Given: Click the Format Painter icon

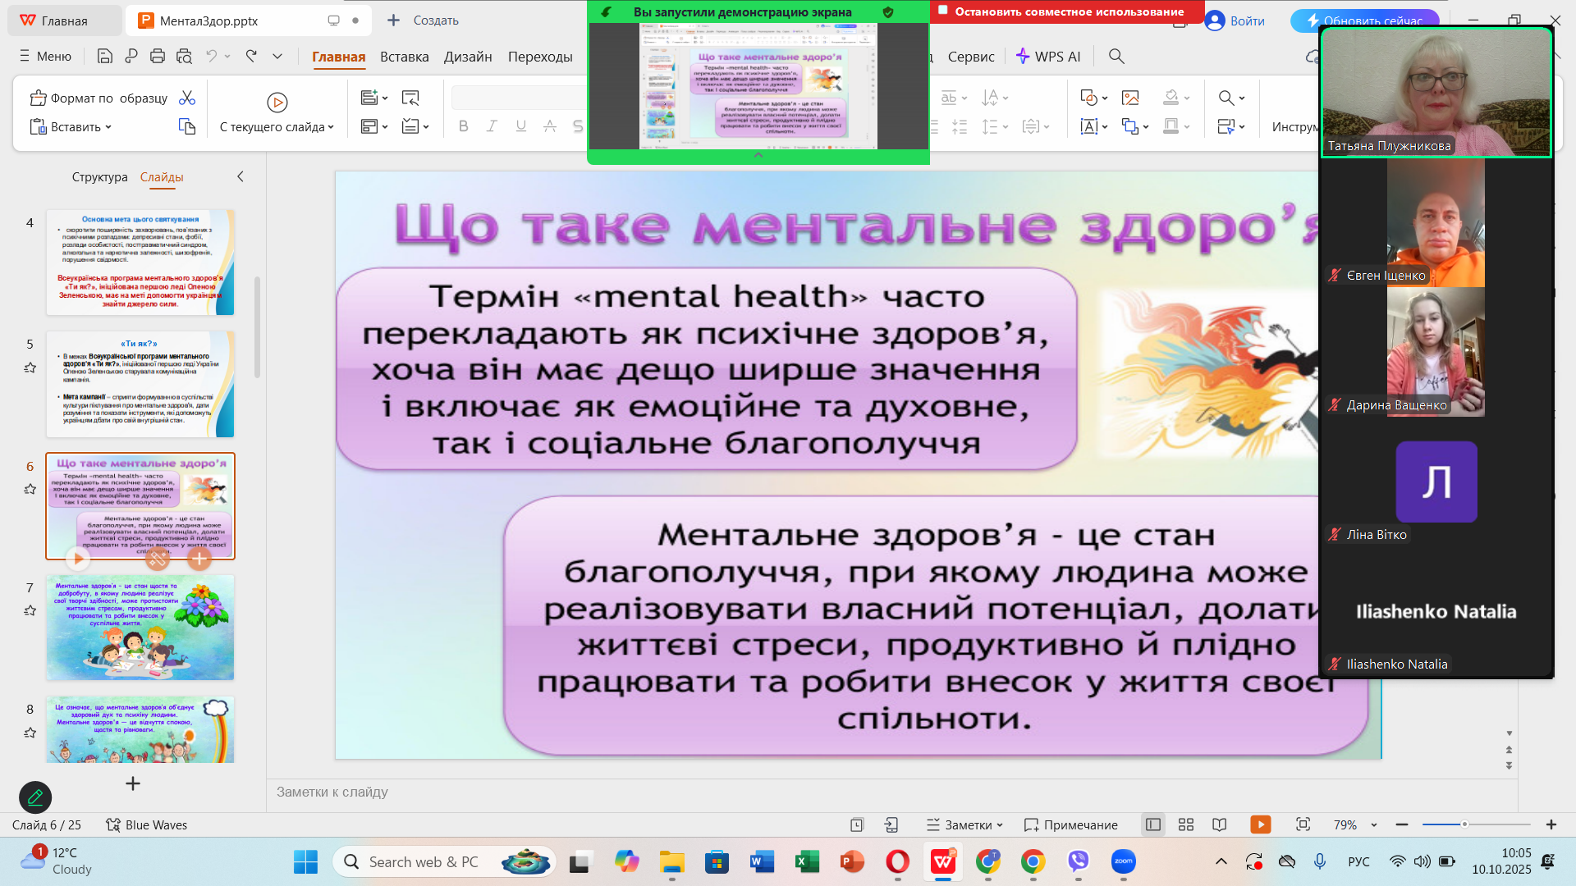Looking at the screenshot, I should 39,98.
